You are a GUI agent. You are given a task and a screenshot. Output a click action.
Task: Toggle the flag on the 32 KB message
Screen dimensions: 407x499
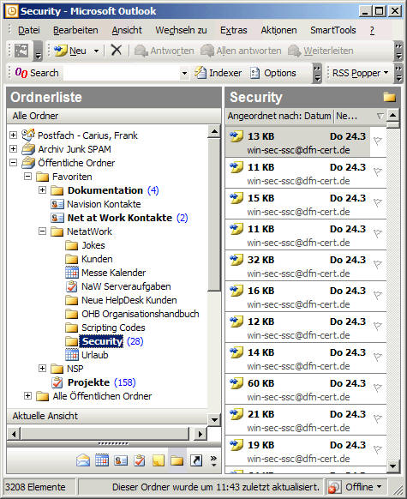377,264
